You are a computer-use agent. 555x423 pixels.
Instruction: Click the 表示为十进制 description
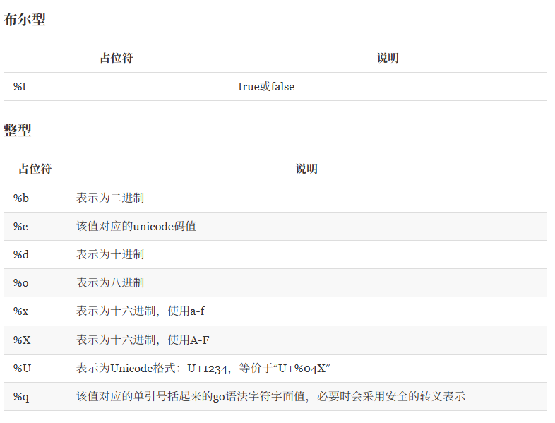pyautogui.click(x=110, y=254)
